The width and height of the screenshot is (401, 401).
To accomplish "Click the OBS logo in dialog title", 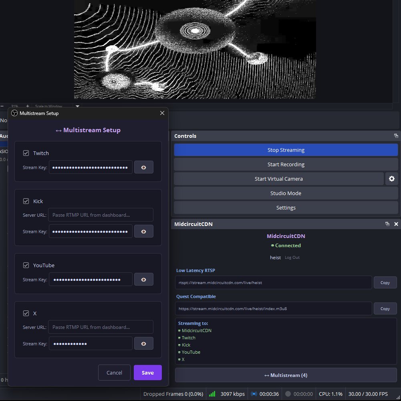I will tap(14, 113).
